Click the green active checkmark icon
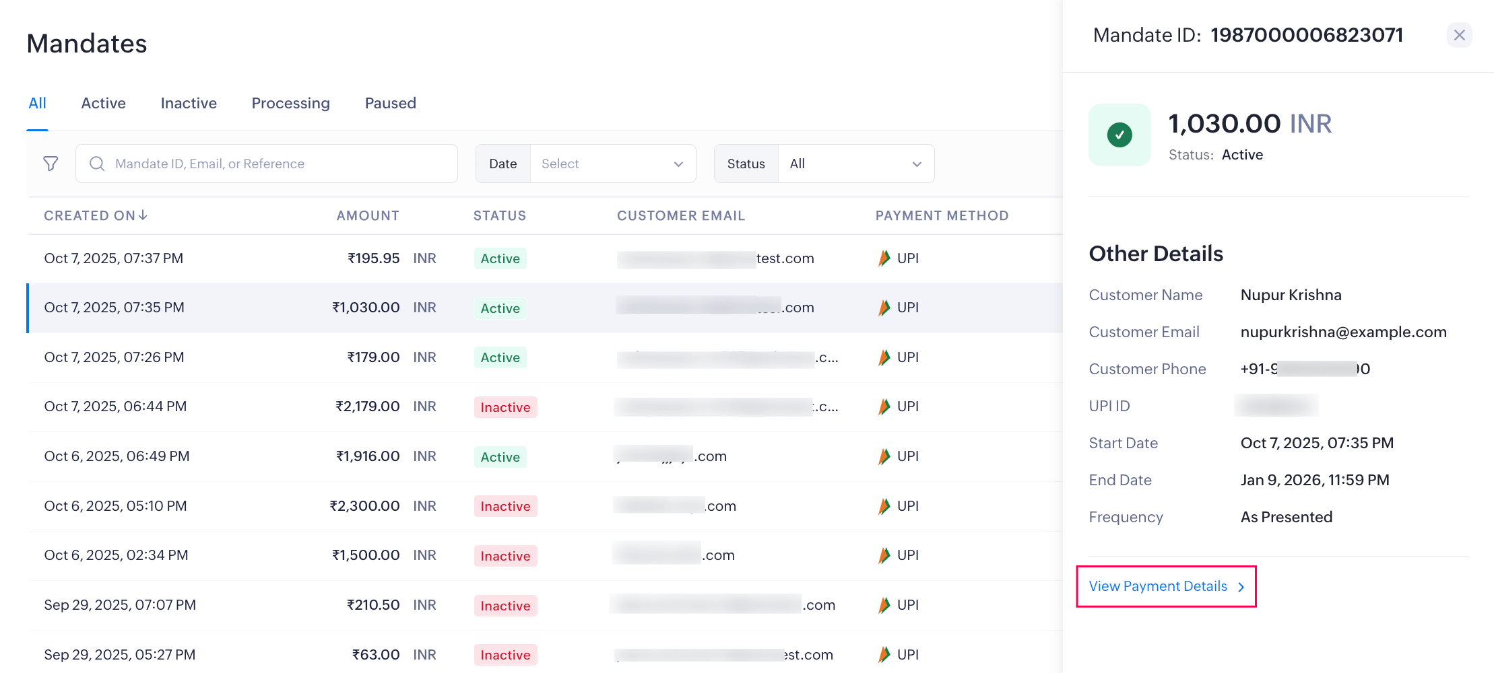Screen dimensions: 1494x673 coord(1119,135)
